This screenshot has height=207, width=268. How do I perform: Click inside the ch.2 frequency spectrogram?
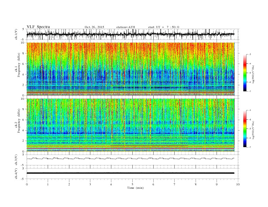130,125
